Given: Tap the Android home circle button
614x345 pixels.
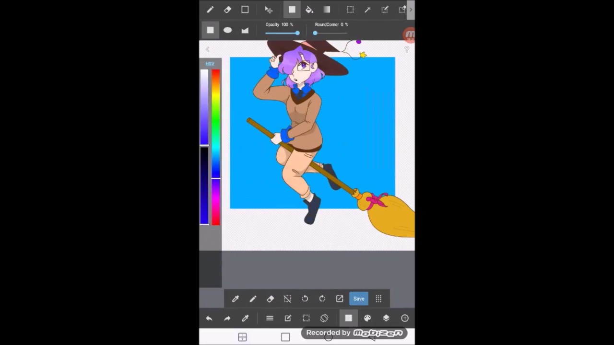Looking at the screenshot, I should [329, 338].
